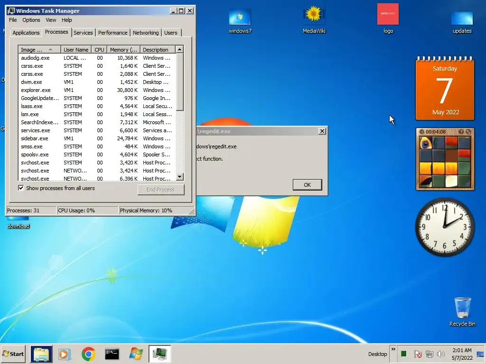The height and width of the screenshot is (364, 486).
Task: Select the lsass.exe process row
Action: pos(97,106)
